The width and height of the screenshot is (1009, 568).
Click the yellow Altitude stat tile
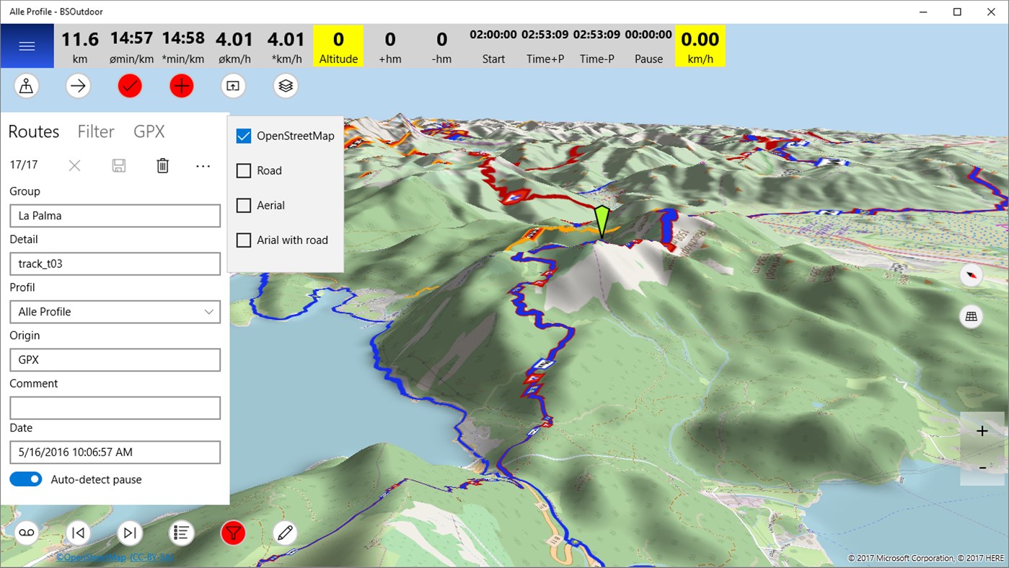click(338, 46)
